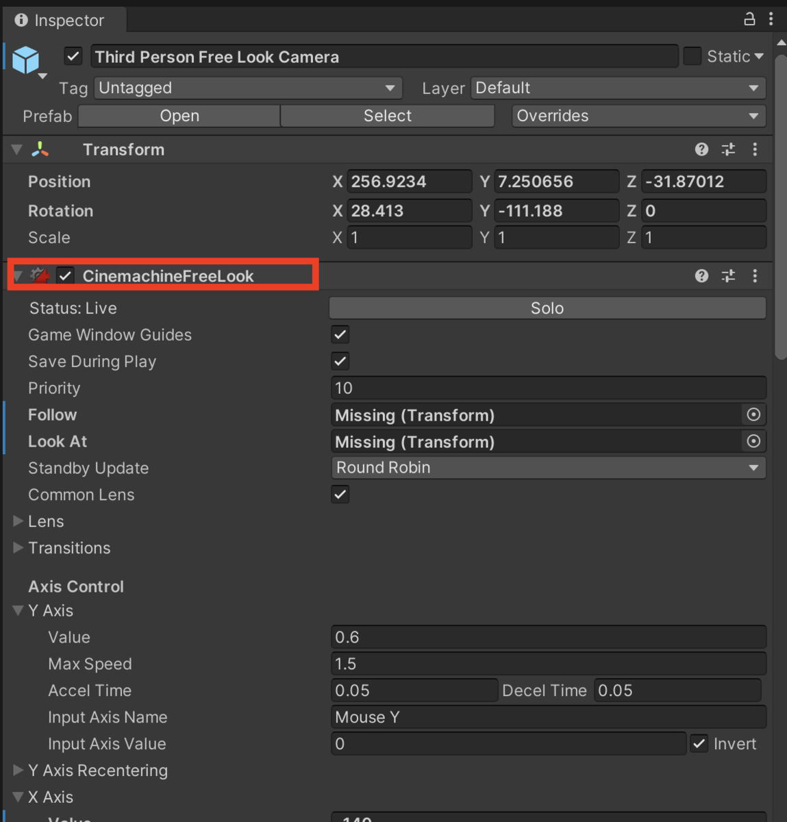Image resolution: width=787 pixels, height=822 pixels.
Task: Open the Inspector panel options menu
Action: point(771,19)
